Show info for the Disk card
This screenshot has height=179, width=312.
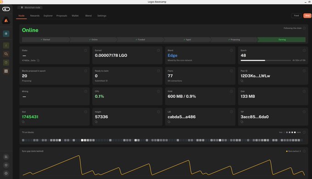[x=304, y=91]
